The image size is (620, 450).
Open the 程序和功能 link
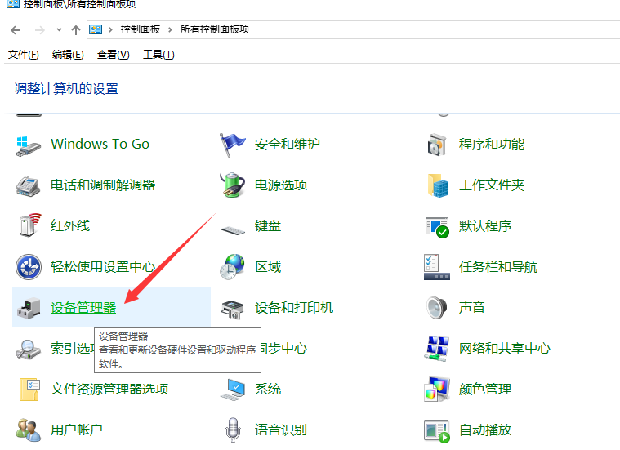coord(491,145)
